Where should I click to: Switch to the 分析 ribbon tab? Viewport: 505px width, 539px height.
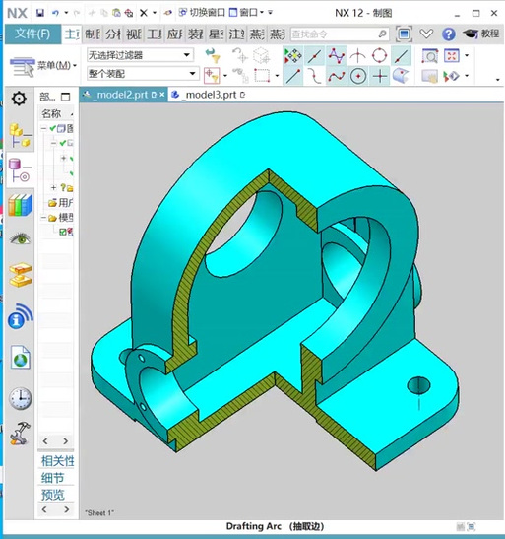pyautogui.click(x=113, y=34)
